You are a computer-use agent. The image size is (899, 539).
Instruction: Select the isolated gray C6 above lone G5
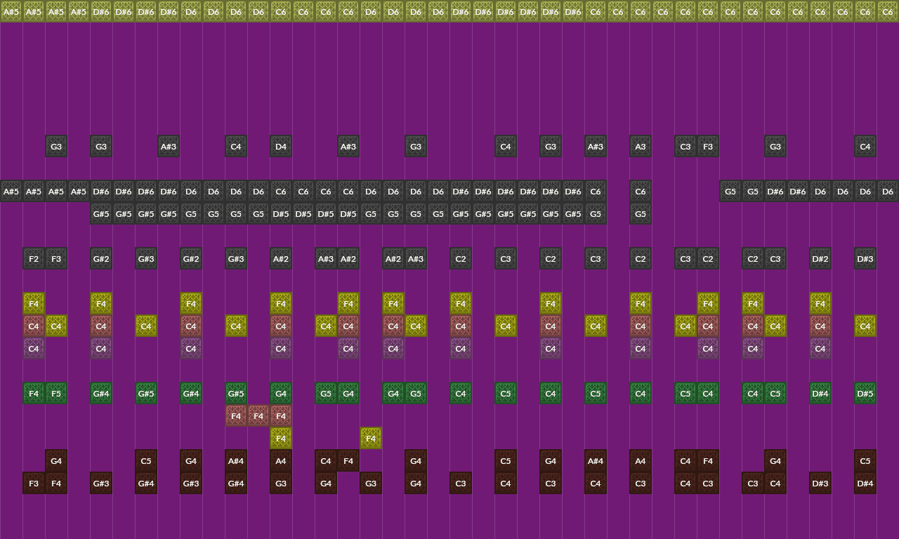[x=641, y=192]
